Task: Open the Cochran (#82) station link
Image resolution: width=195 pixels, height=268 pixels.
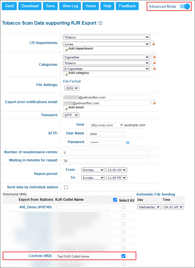Action: tap(40, 256)
